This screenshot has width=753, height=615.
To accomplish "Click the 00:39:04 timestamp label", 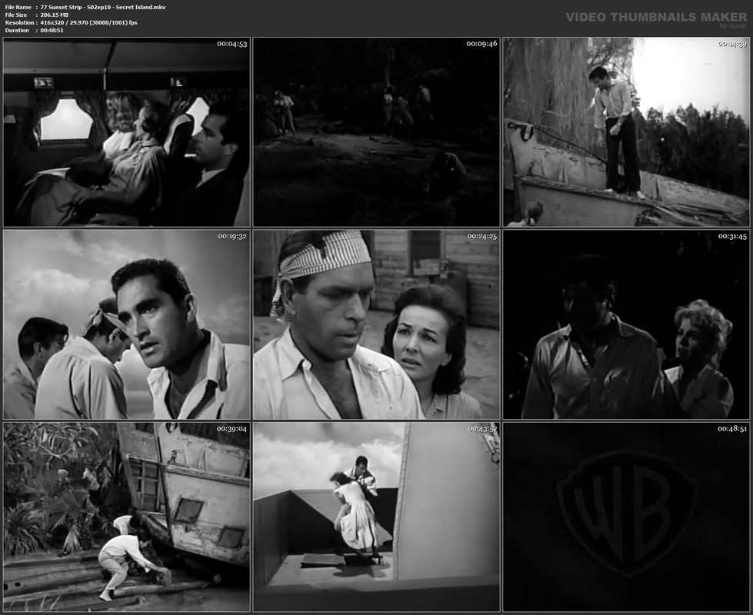I will coord(232,429).
